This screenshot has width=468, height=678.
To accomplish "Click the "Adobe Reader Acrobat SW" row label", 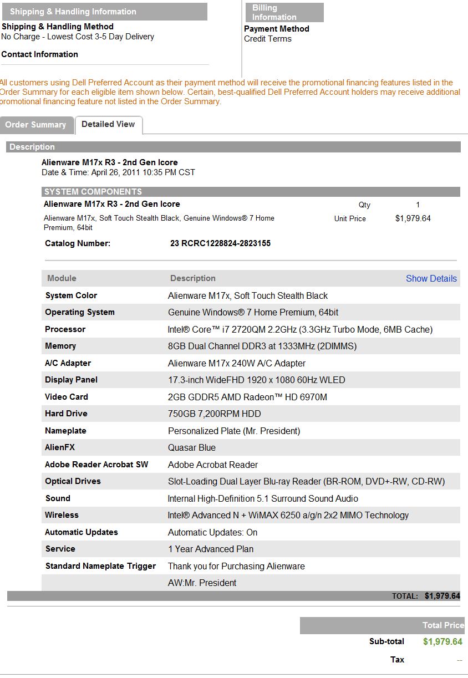I will [96, 465].
